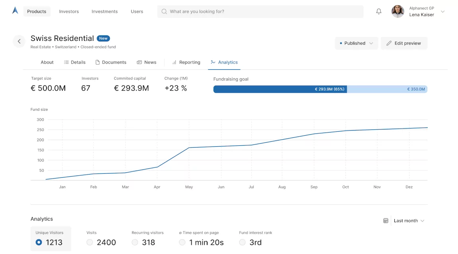The image size is (458, 254).
Task: Click 'Real Estate • Switzerland • Closed-ended fund' subtitle
Action: pos(73,47)
